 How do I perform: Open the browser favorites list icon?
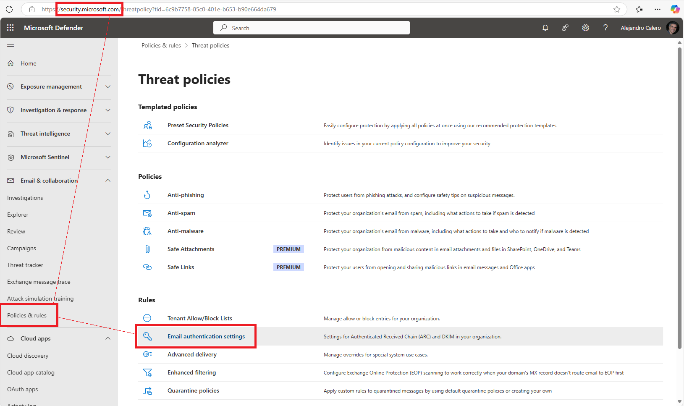coord(639,9)
